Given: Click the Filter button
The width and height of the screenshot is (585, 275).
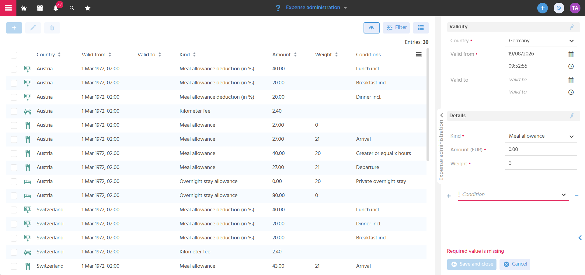Looking at the screenshot, I should [x=396, y=28].
